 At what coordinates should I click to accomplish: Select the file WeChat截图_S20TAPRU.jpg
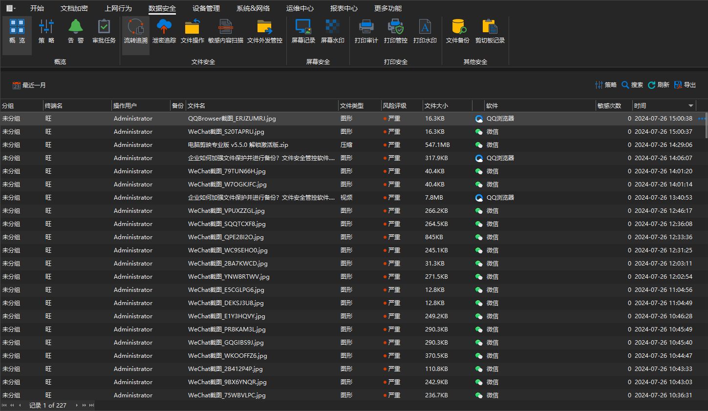[x=226, y=132]
